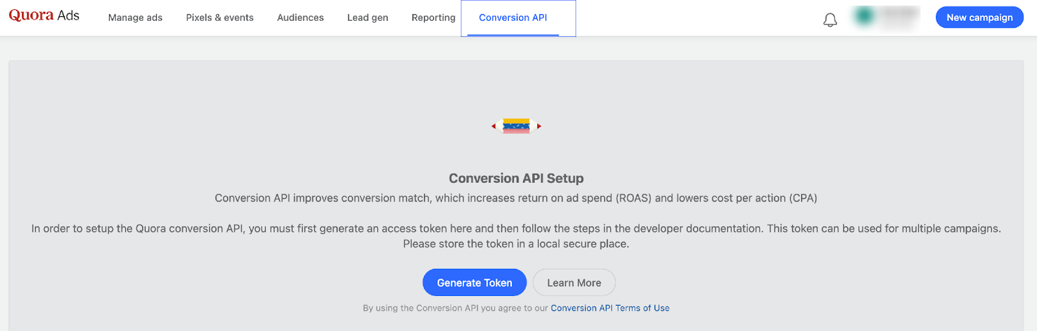
Task: Switch to Lead gen
Action: (x=367, y=17)
